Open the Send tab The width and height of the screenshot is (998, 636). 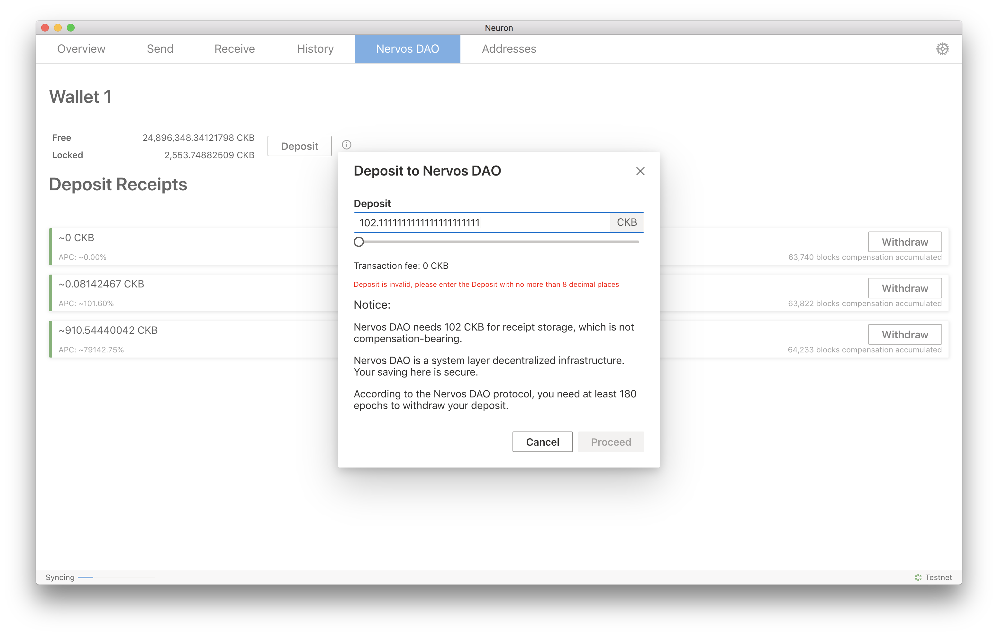160,49
